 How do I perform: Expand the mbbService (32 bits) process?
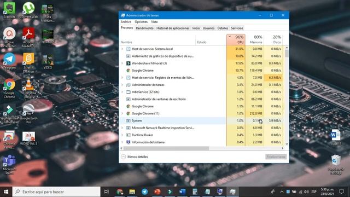[122, 92]
